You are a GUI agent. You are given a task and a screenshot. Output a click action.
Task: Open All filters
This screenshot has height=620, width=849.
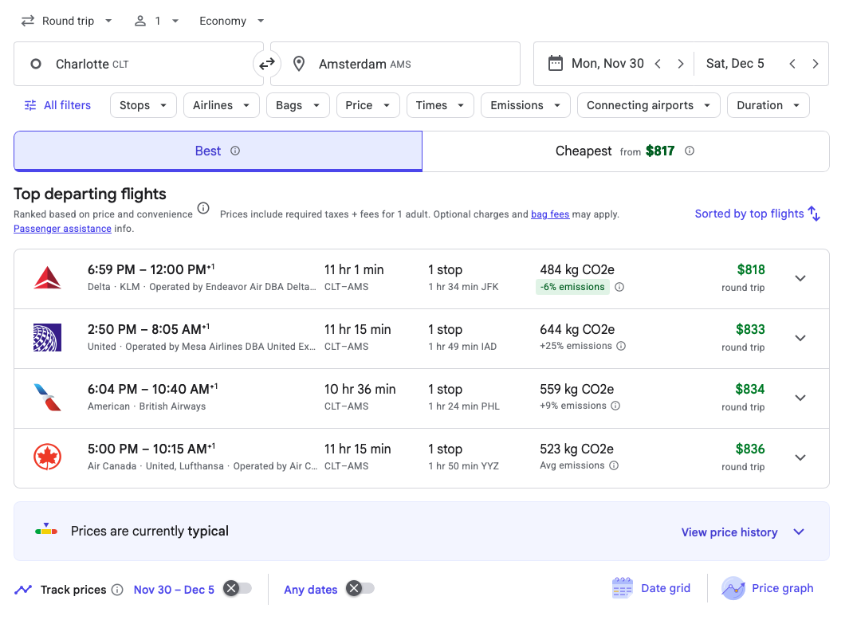58,105
